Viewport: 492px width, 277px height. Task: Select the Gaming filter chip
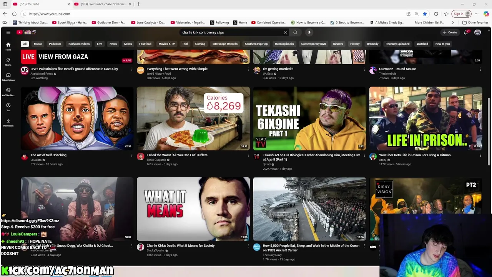pyautogui.click(x=200, y=44)
